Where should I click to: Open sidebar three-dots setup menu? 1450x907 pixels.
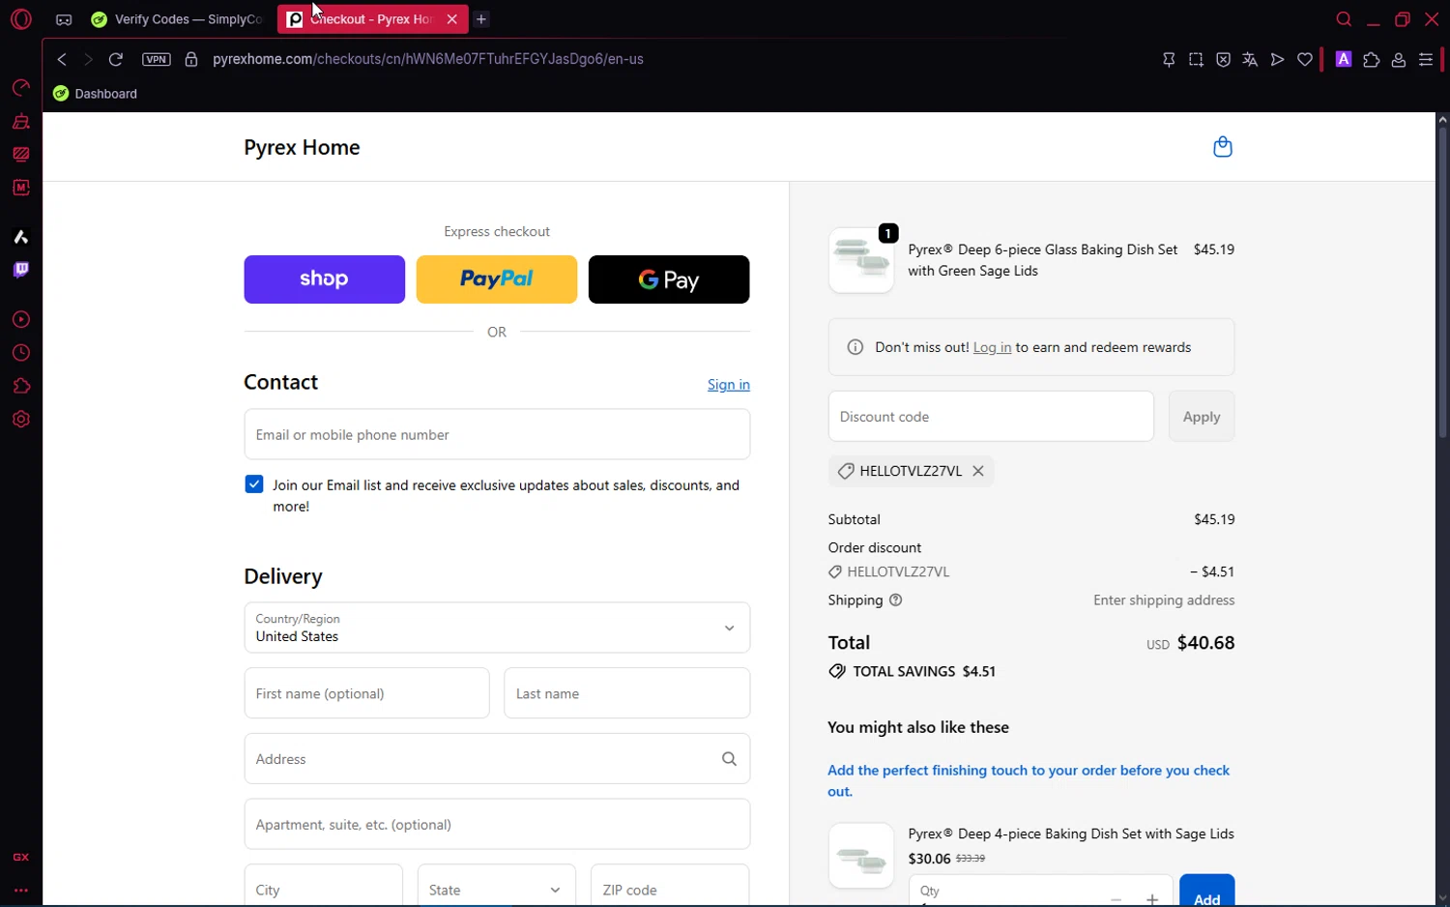click(x=21, y=891)
